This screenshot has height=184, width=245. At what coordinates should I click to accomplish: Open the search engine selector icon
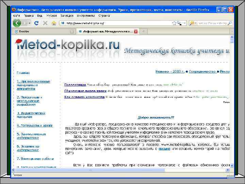click(193, 23)
